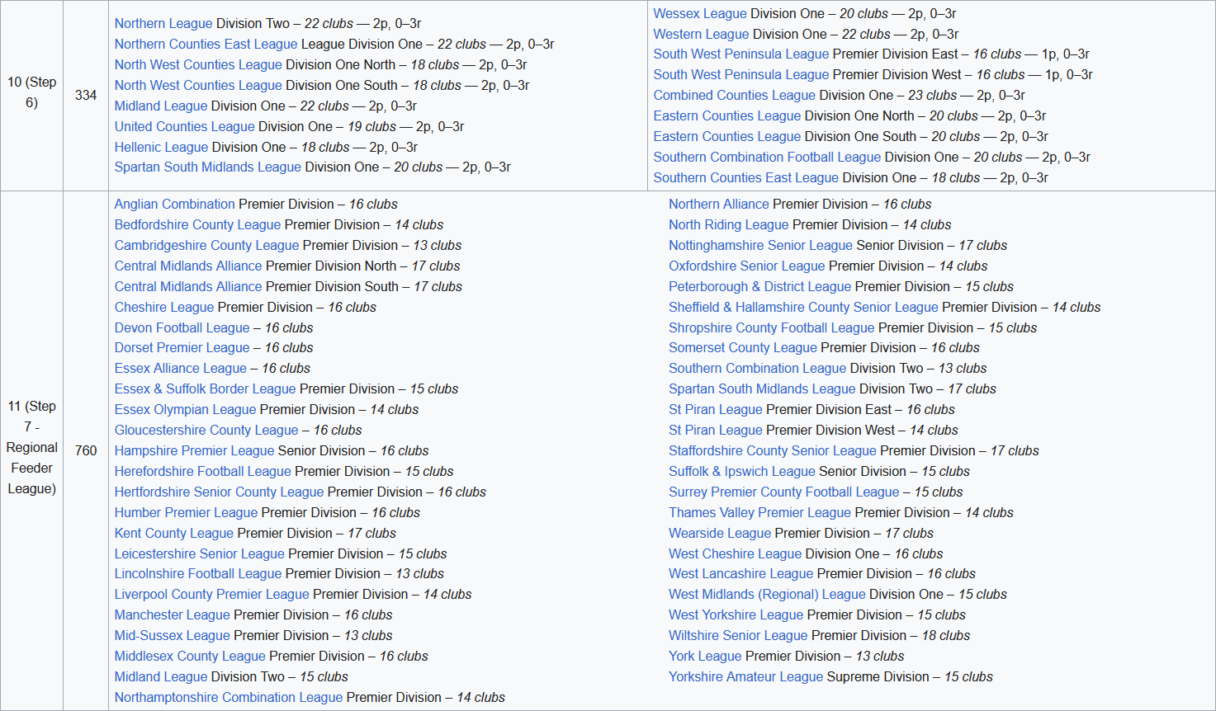
Task: Open Northamptonshire Combination League link
Action: pos(229,698)
